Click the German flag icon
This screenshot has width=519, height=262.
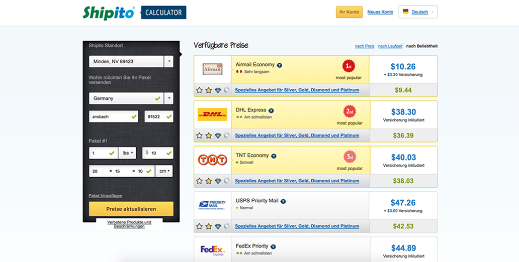(405, 12)
